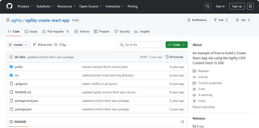Click the Sign up button
This screenshot has height=128, width=259.
[x=237, y=6]
